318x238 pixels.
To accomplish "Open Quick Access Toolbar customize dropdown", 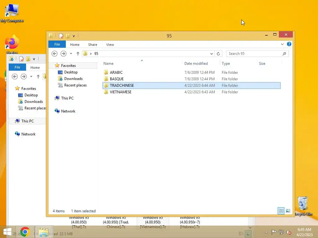I will 74,36.
